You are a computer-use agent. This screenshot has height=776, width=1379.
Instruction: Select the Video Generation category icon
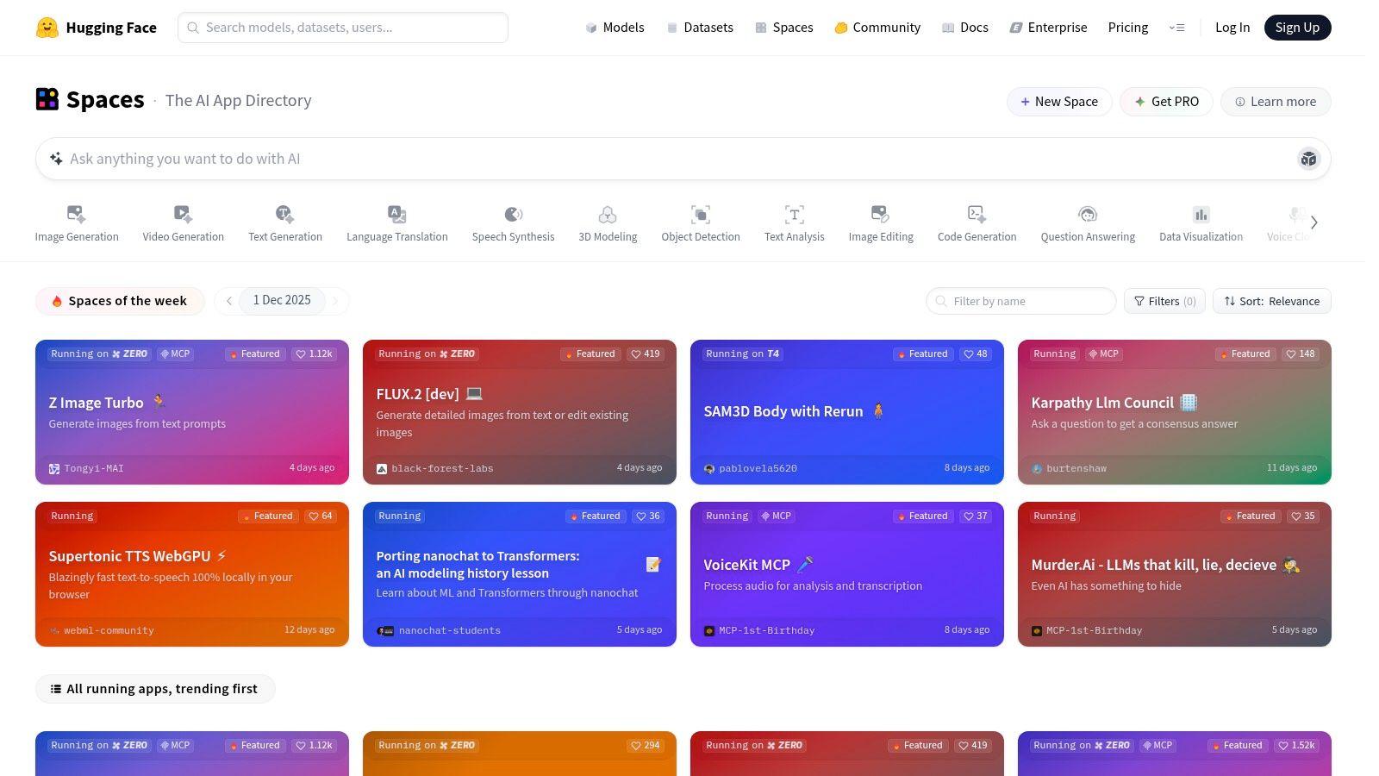point(183,214)
